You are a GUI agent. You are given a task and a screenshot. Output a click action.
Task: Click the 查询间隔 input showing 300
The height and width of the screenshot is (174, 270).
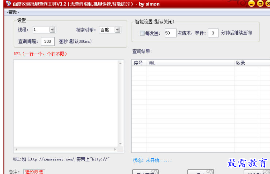click(48, 41)
